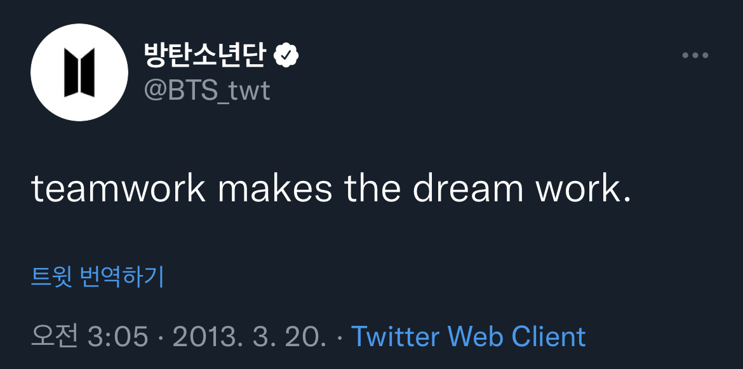Image resolution: width=743 pixels, height=369 pixels.
Task: Click the 오전 3:05 timestamp
Action: [90, 336]
